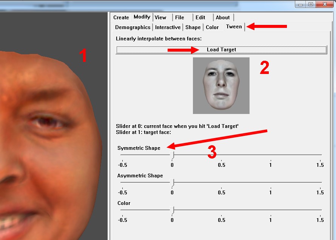Click the target face preview thumbnail
This screenshot has height=240, width=336.
click(221, 86)
